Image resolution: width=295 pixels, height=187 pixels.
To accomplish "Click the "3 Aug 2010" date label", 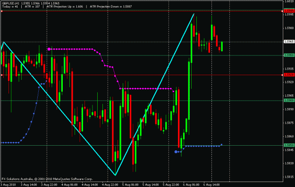I will [x=8, y=185].
